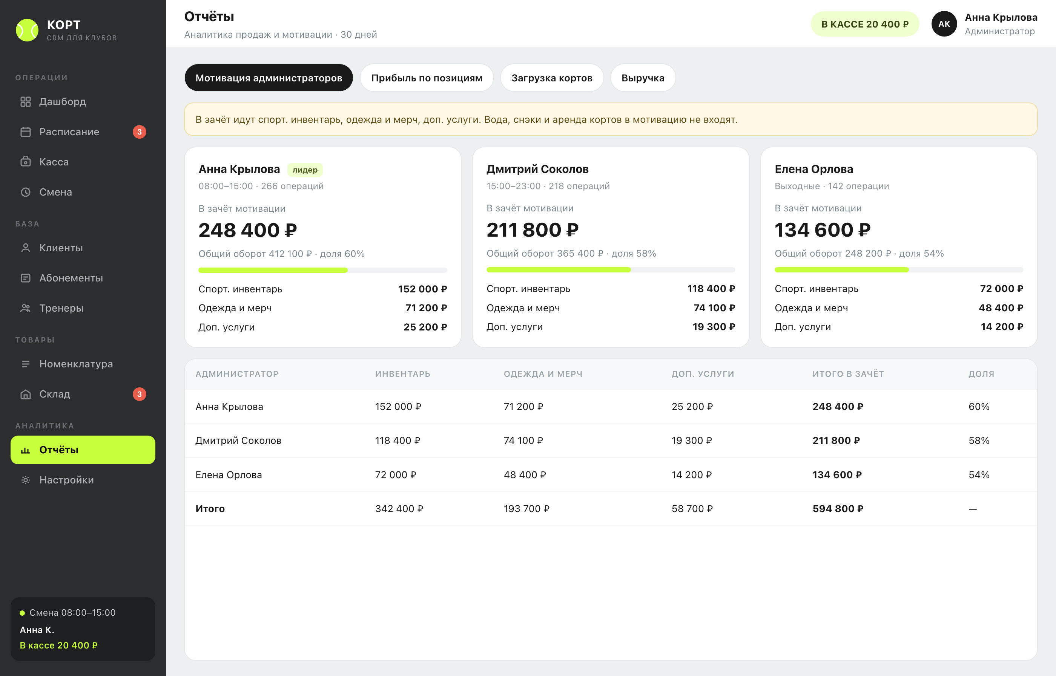
Task: Click the Склад warehouse icon
Action: coord(26,394)
